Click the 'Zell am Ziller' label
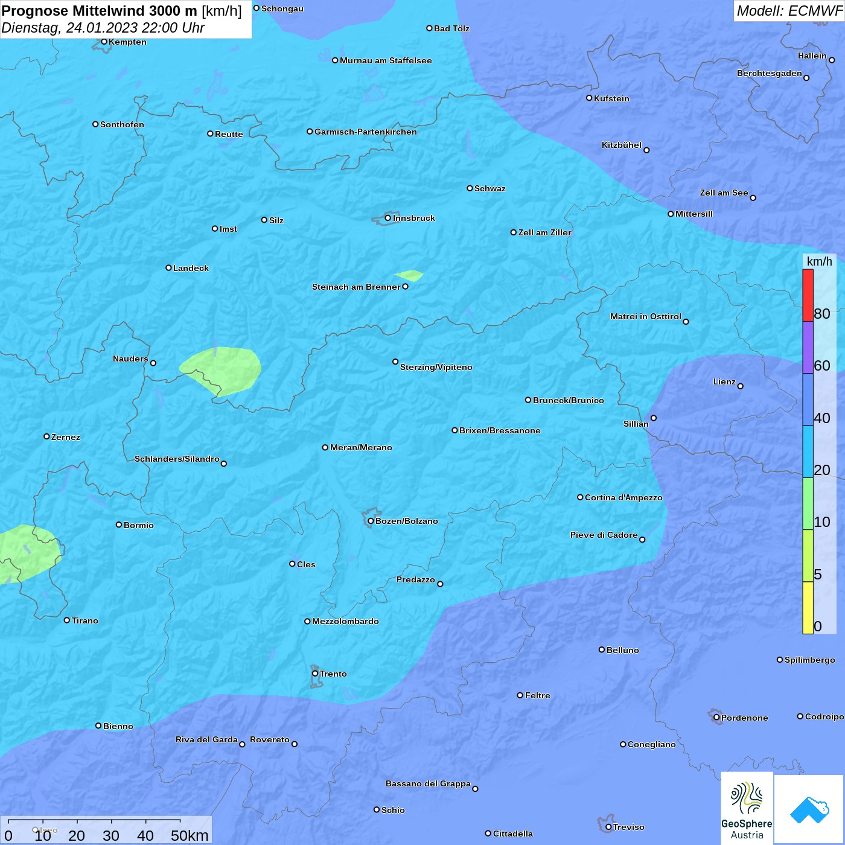Image resolution: width=845 pixels, height=845 pixels. pos(545,232)
